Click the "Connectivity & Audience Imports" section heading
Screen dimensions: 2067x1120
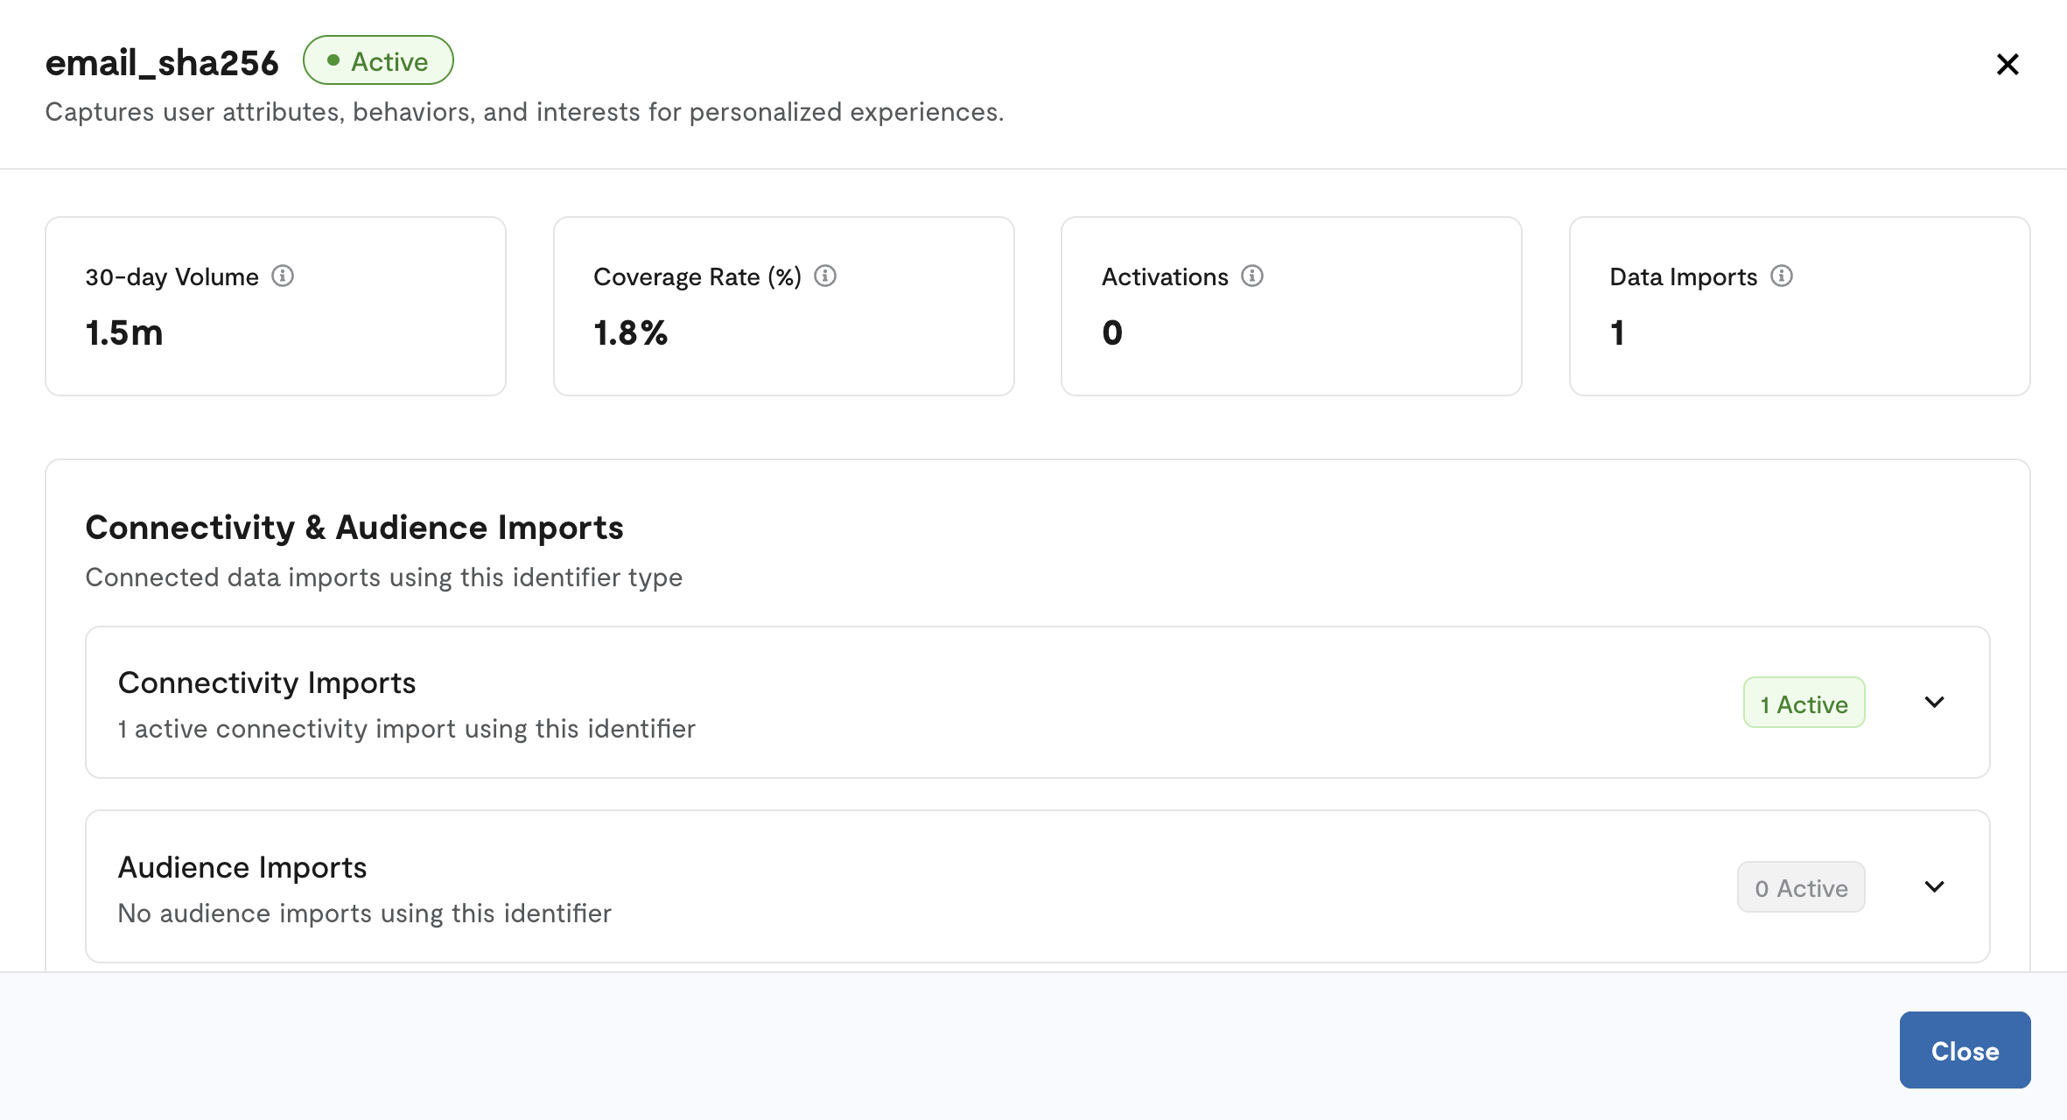(x=354, y=528)
